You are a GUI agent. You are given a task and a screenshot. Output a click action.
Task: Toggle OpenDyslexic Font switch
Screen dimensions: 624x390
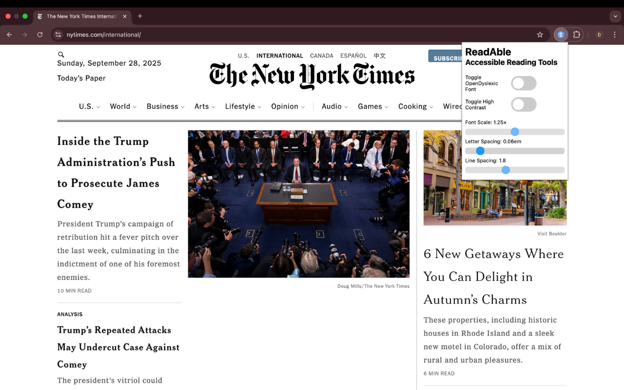tap(524, 83)
